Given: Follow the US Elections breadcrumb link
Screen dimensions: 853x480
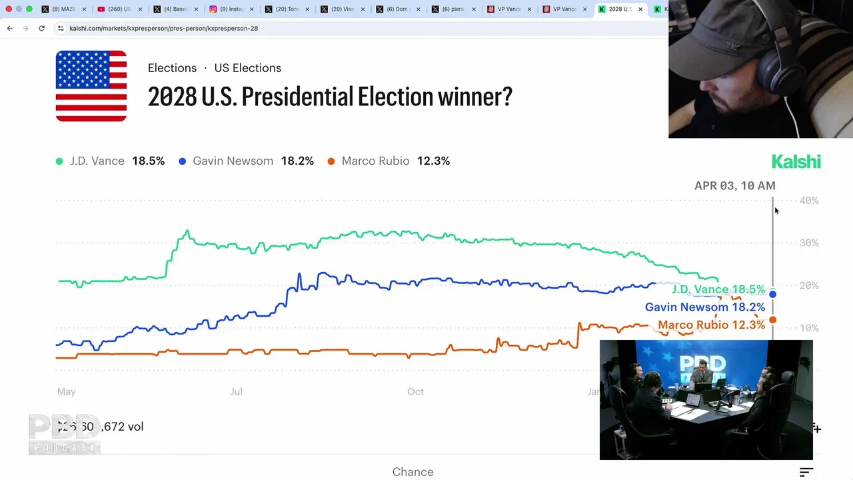Looking at the screenshot, I should point(247,68).
